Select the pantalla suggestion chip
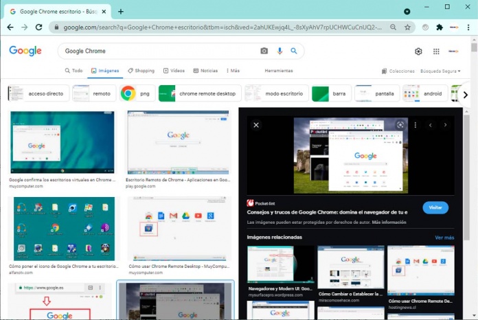 click(377, 93)
